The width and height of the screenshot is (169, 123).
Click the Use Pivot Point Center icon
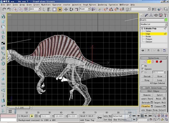click(x=93, y=9)
